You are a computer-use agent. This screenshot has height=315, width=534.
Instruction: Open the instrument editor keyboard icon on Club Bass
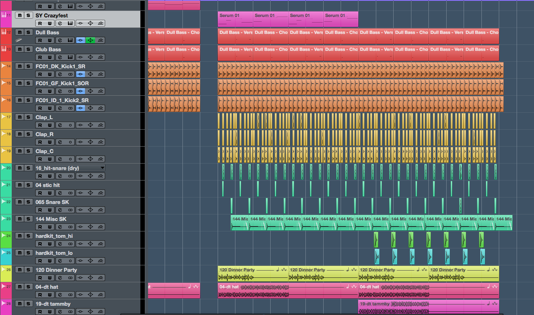click(70, 57)
